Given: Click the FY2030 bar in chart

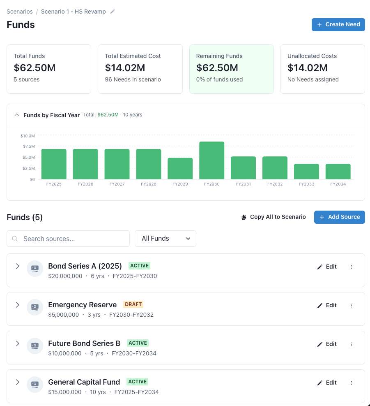Looking at the screenshot, I should 212,160.
